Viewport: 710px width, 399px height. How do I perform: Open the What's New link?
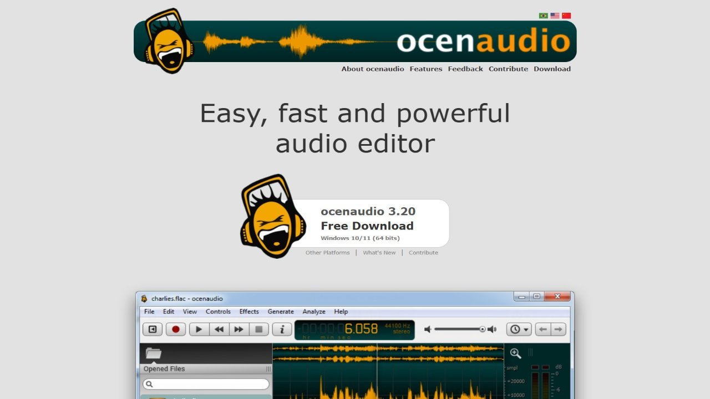(379, 253)
